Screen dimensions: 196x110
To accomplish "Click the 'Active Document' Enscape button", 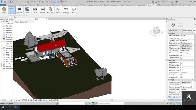I will tap(12, 10).
